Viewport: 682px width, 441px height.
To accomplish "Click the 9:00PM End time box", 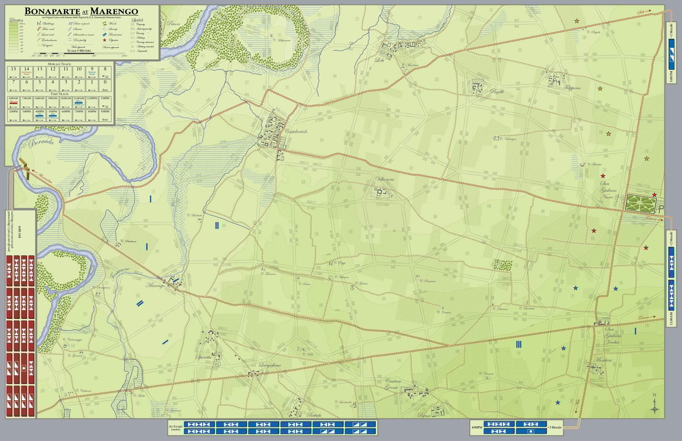I will click(x=105, y=116).
